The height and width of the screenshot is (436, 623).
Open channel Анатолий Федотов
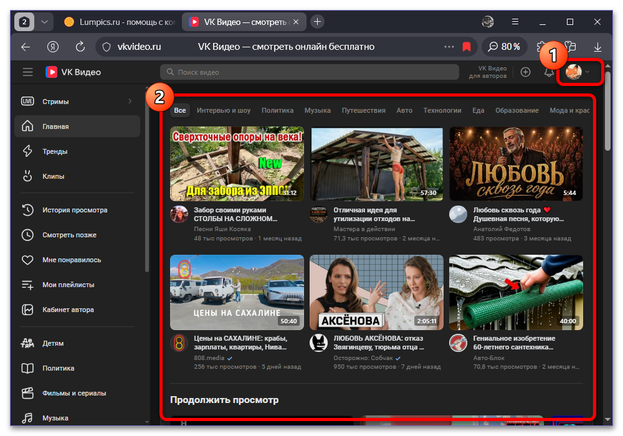coord(502,229)
